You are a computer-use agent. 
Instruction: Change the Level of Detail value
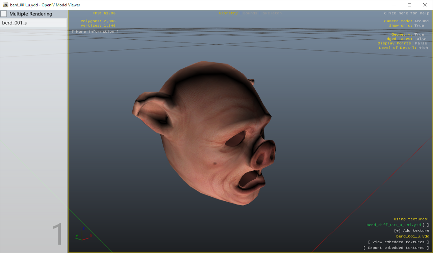coord(423,48)
